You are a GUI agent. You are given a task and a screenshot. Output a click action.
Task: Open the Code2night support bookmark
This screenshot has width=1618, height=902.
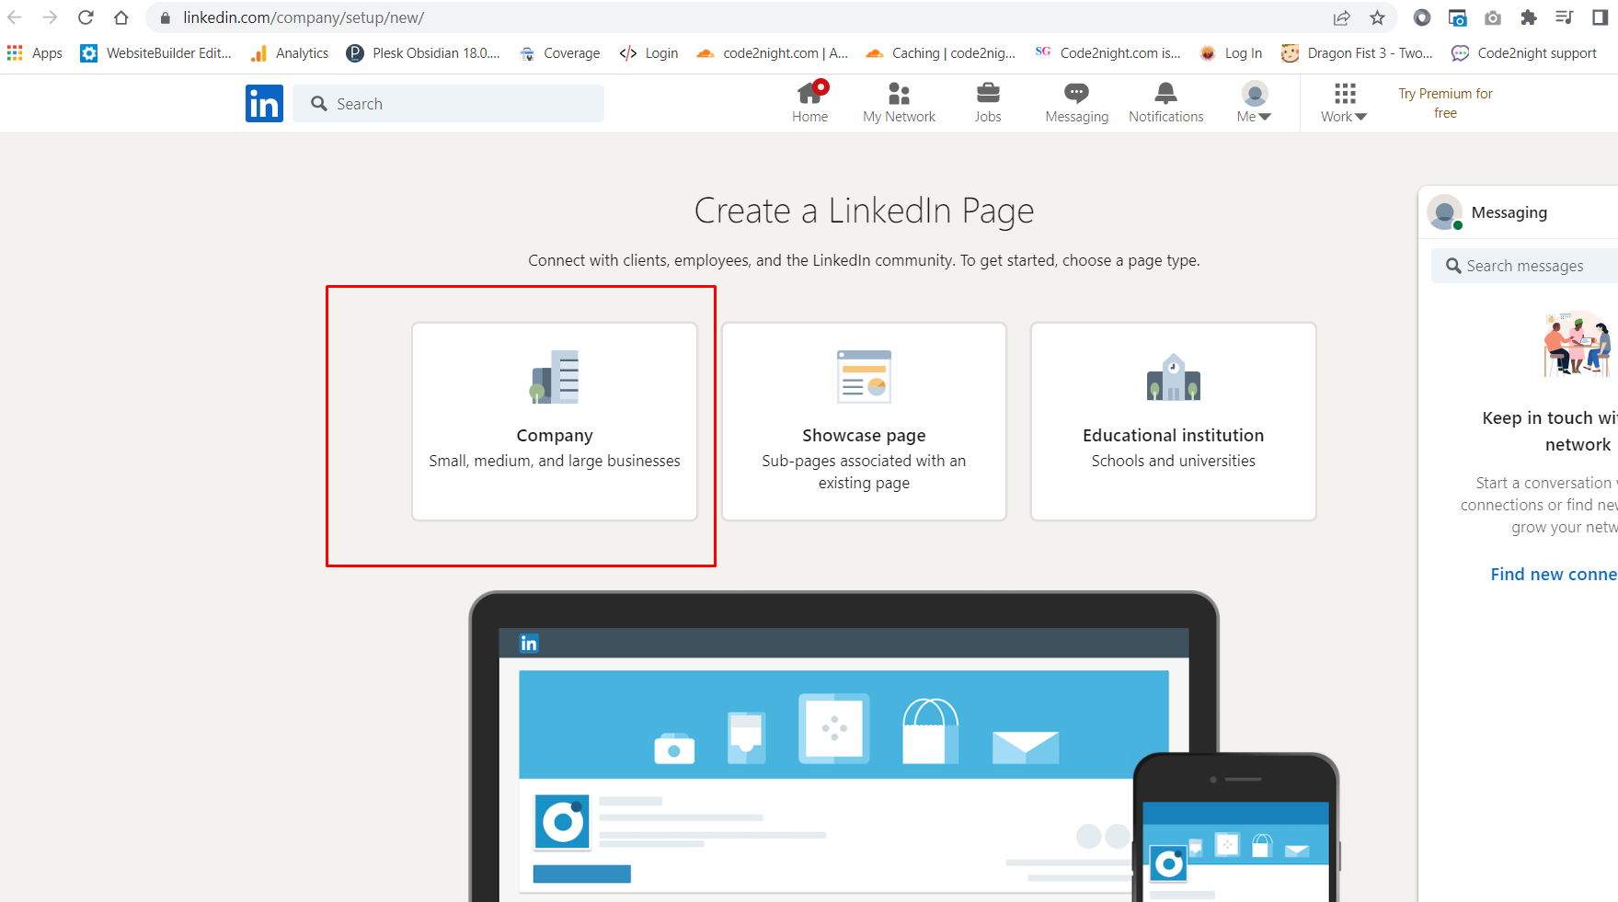(x=1523, y=53)
